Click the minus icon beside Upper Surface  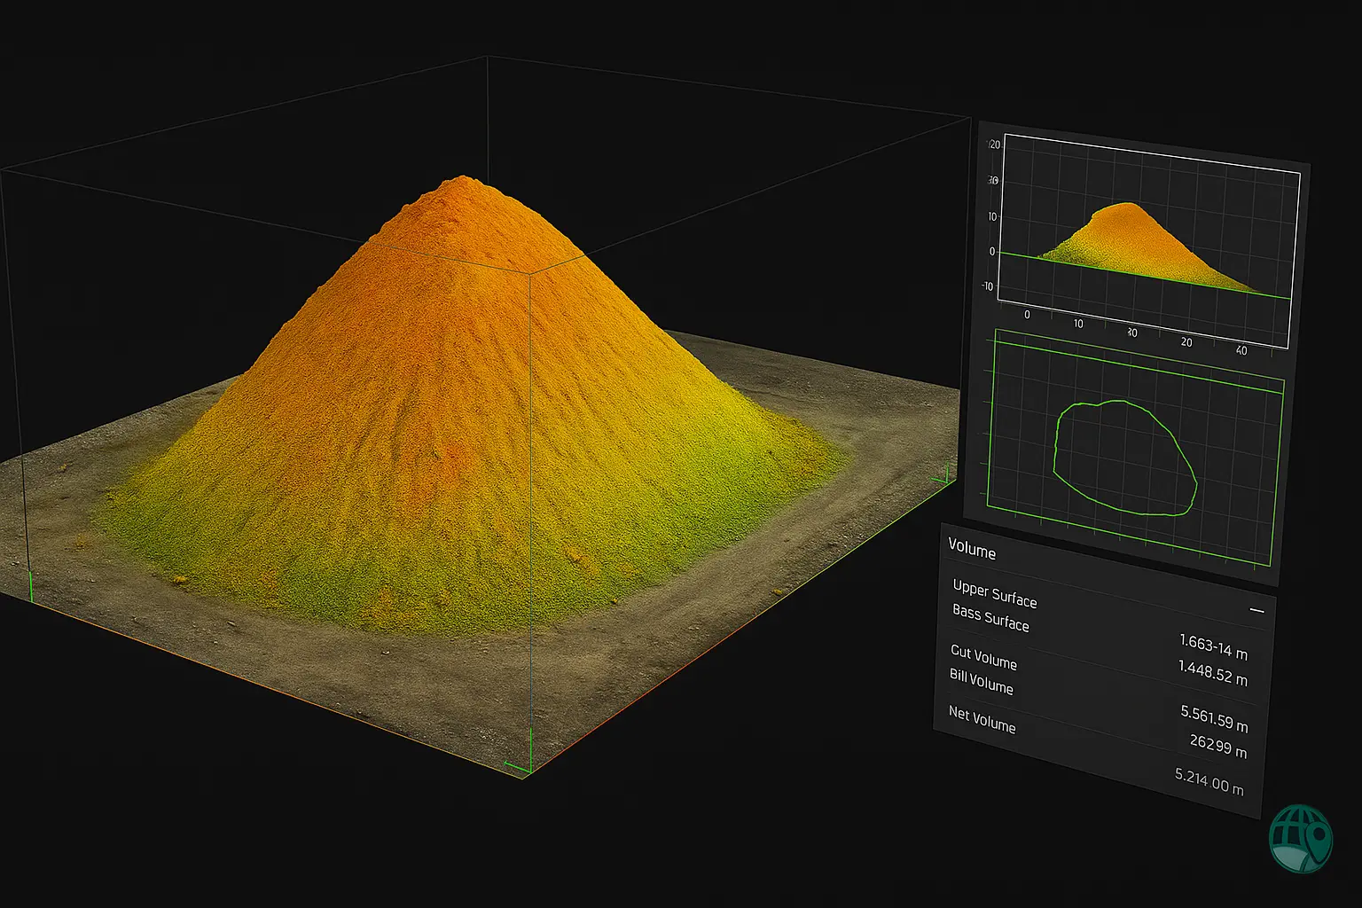click(x=1257, y=609)
